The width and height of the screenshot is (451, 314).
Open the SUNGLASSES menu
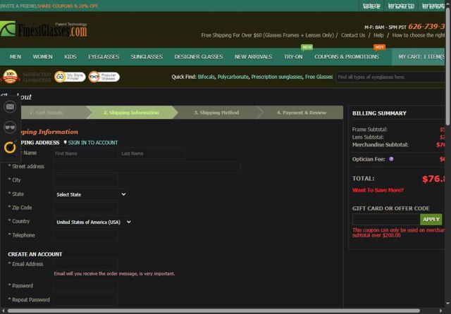(147, 57)
